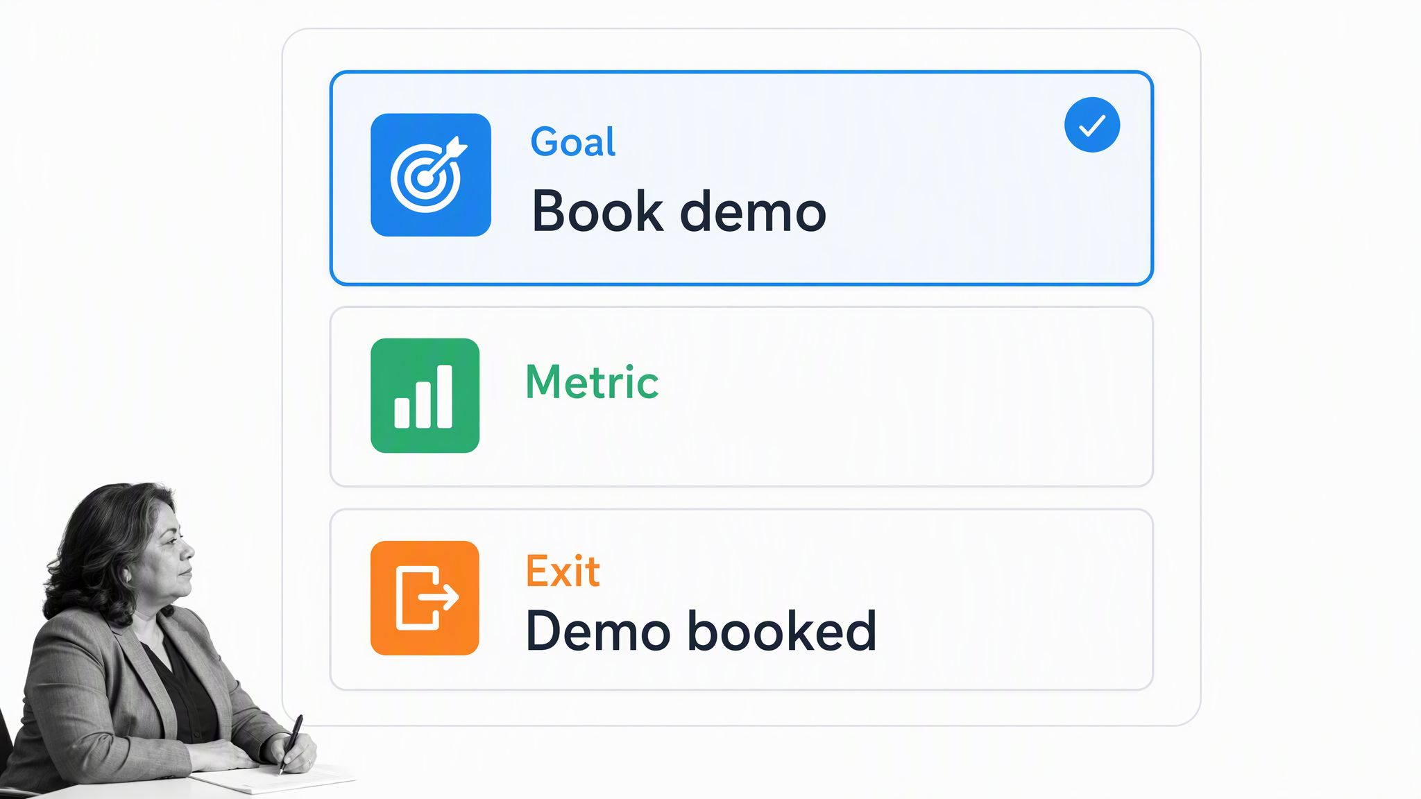Viewport: 1421px width, 799px height.
Task: Click the green Metric bar chart icon
Action: [425, 395]
